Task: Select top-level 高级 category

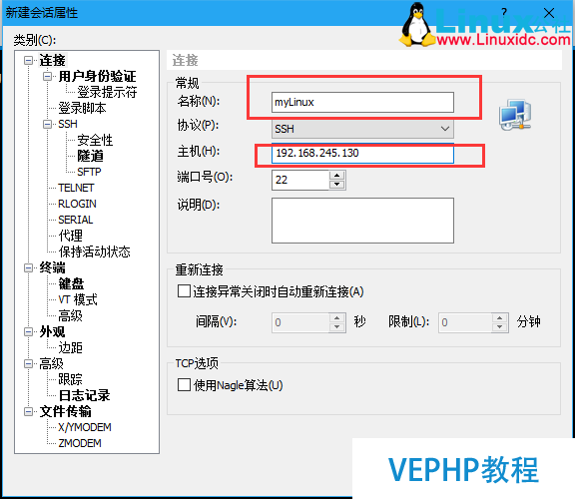Action: pyautogui.click(x=51, y=363)
